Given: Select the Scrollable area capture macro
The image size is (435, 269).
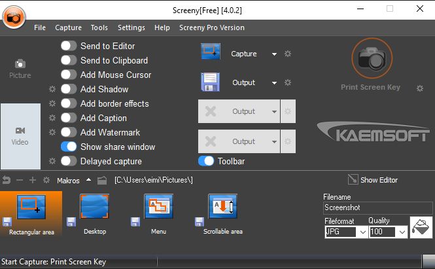Looking at the screenshot, I should 223,214.
